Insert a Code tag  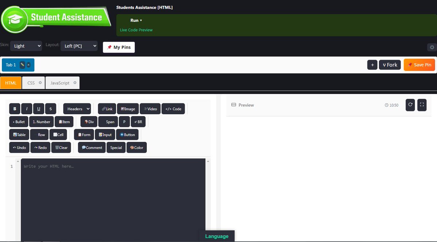coord(173,109)
